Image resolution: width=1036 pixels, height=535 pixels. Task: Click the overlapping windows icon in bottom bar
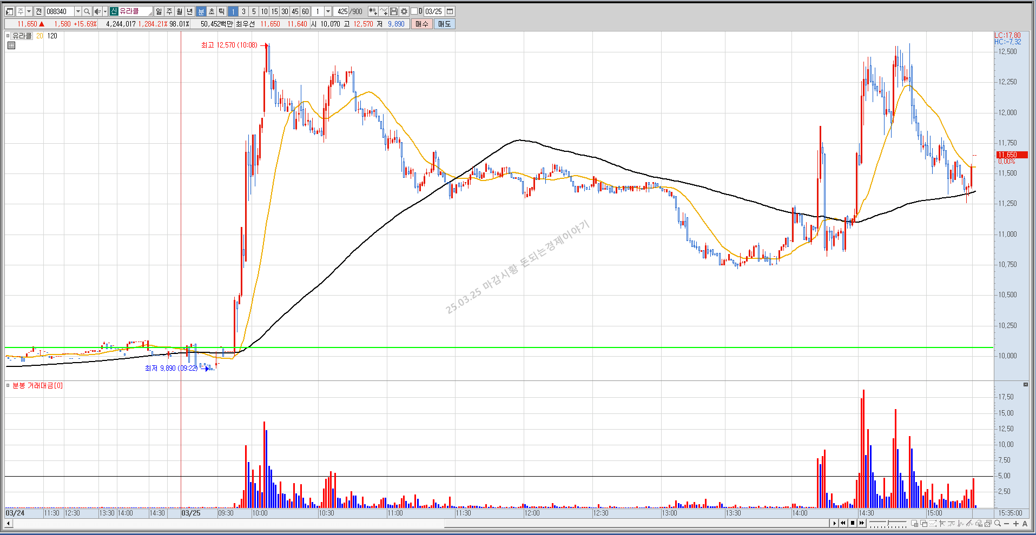923,523
